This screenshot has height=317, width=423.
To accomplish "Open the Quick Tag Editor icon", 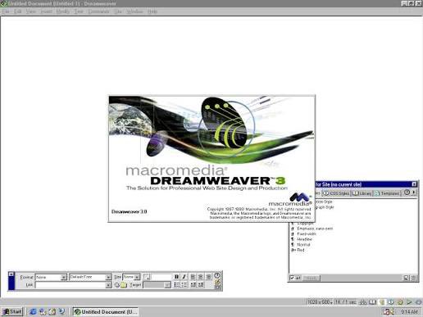I will click(x=217, y=282).
